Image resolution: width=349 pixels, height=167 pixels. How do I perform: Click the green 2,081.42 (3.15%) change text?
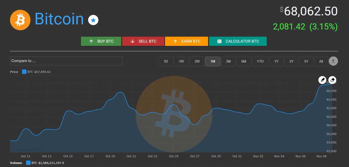[x=305, y=27]
